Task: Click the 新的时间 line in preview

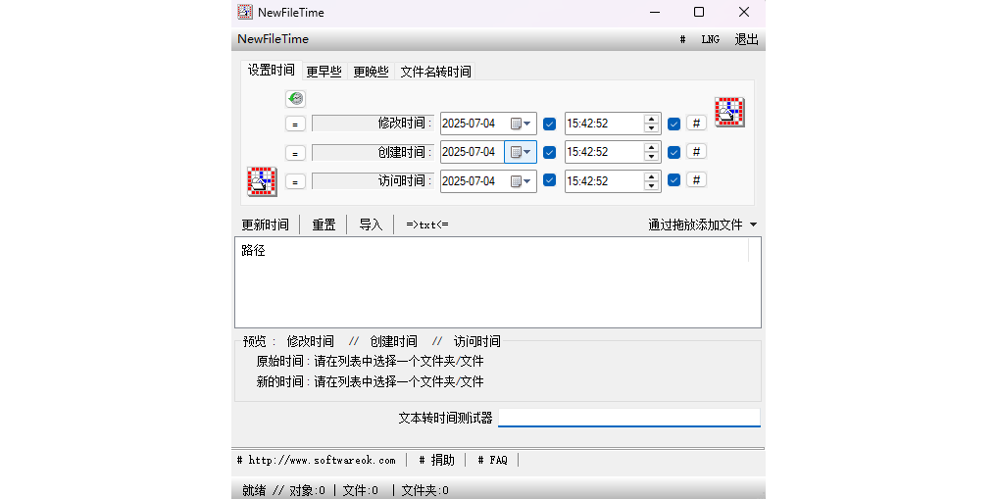Action: pos(370,382)
